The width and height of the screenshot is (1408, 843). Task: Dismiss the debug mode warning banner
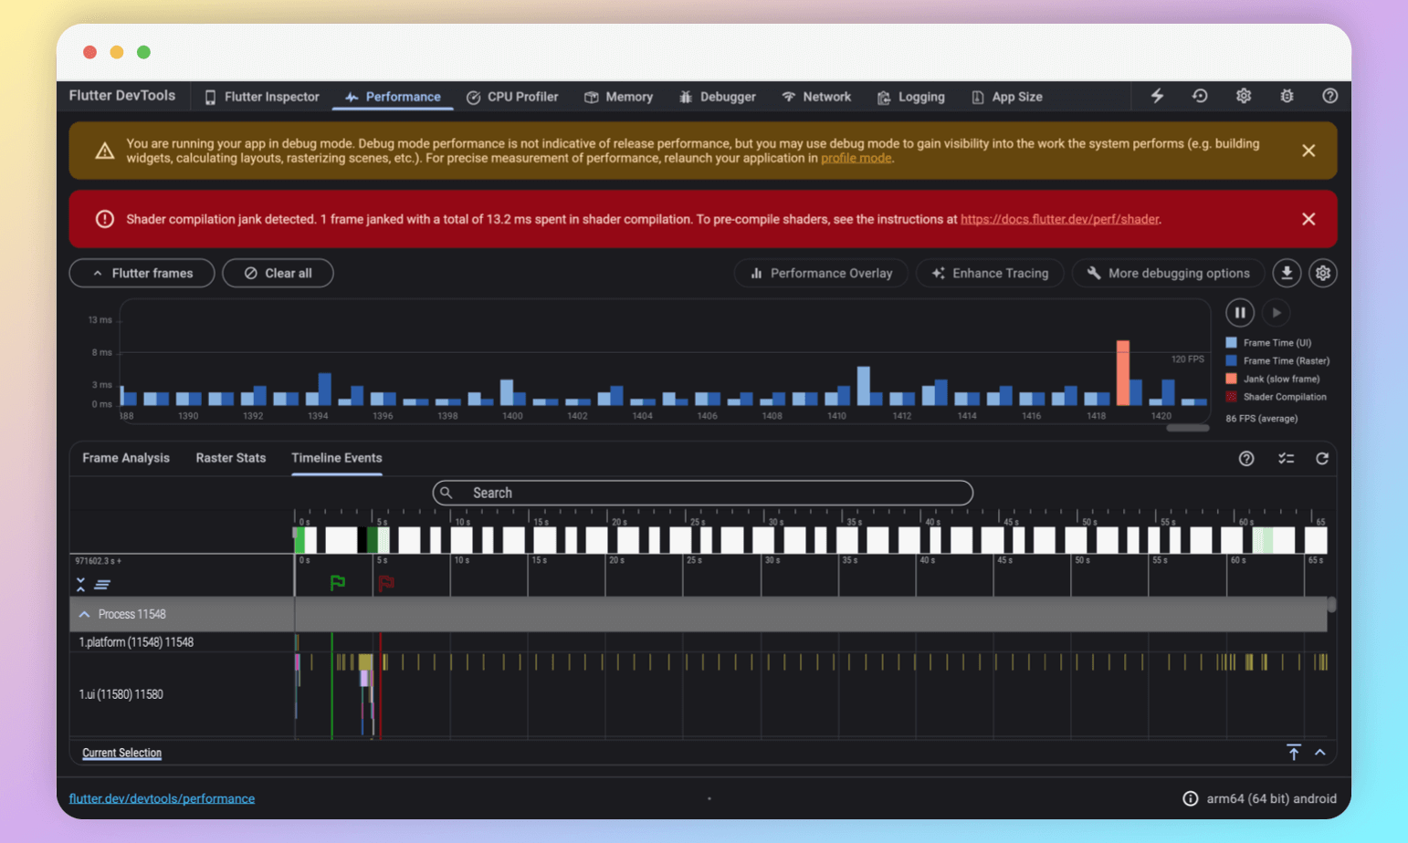pyautogui.click(x=1308, y=151)
